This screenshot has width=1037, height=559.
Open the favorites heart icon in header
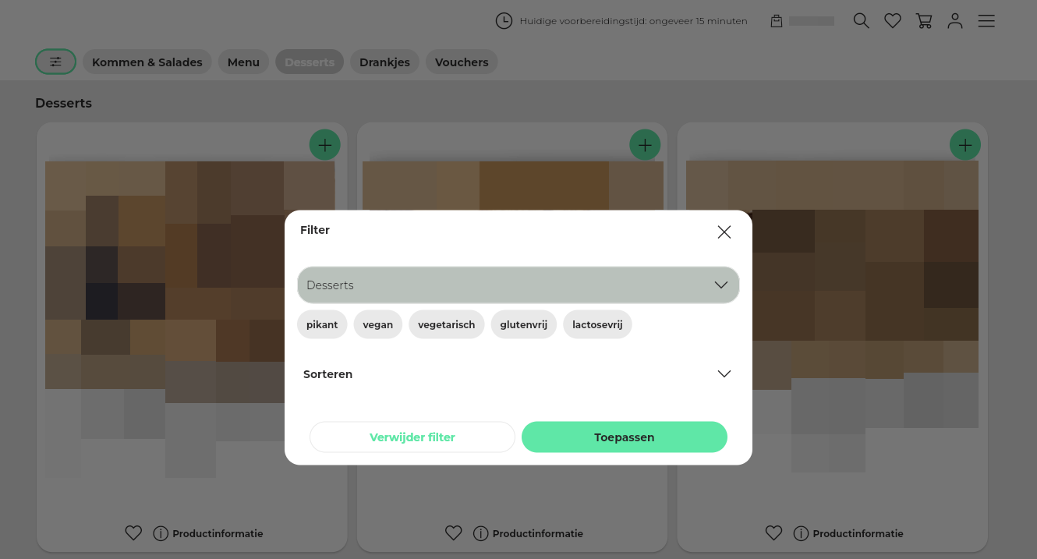point(893,21)
